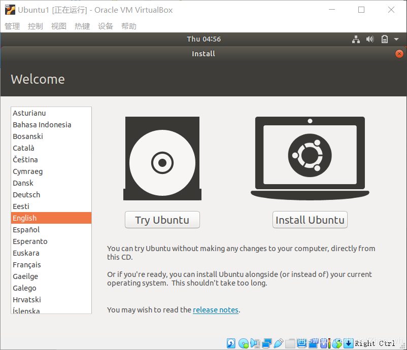Open the Ubuntu system menu arrow
Screen dimensions: 407x350
pyautogui.click(x=396, y=40)
